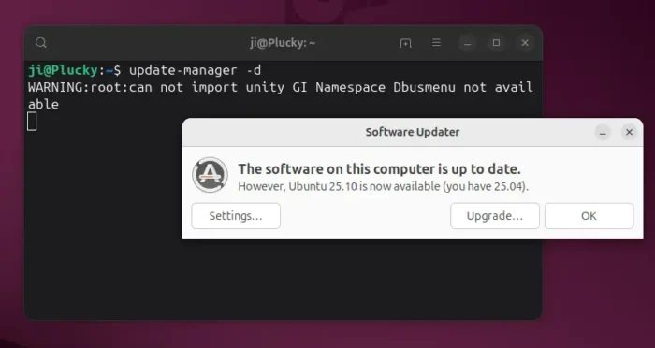Click the WARNING:root message line

(x=281, y=95)
